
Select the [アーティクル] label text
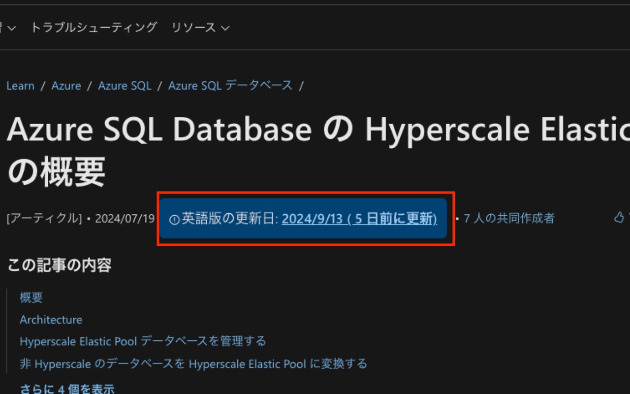pyautogui.click(x=44, y=218)
